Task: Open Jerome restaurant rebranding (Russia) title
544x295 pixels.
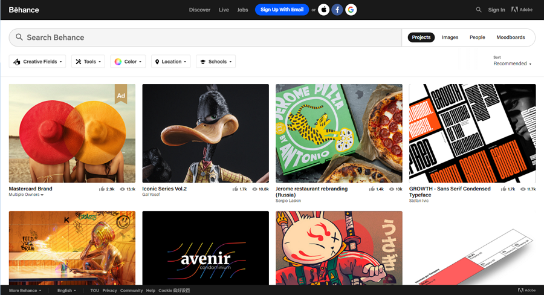Action: coord(311,192)
